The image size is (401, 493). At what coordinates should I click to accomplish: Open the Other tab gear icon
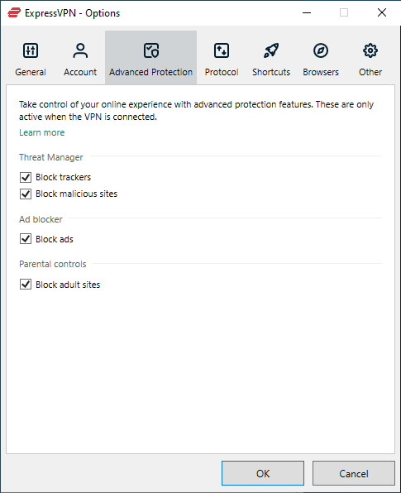[370, 50]
